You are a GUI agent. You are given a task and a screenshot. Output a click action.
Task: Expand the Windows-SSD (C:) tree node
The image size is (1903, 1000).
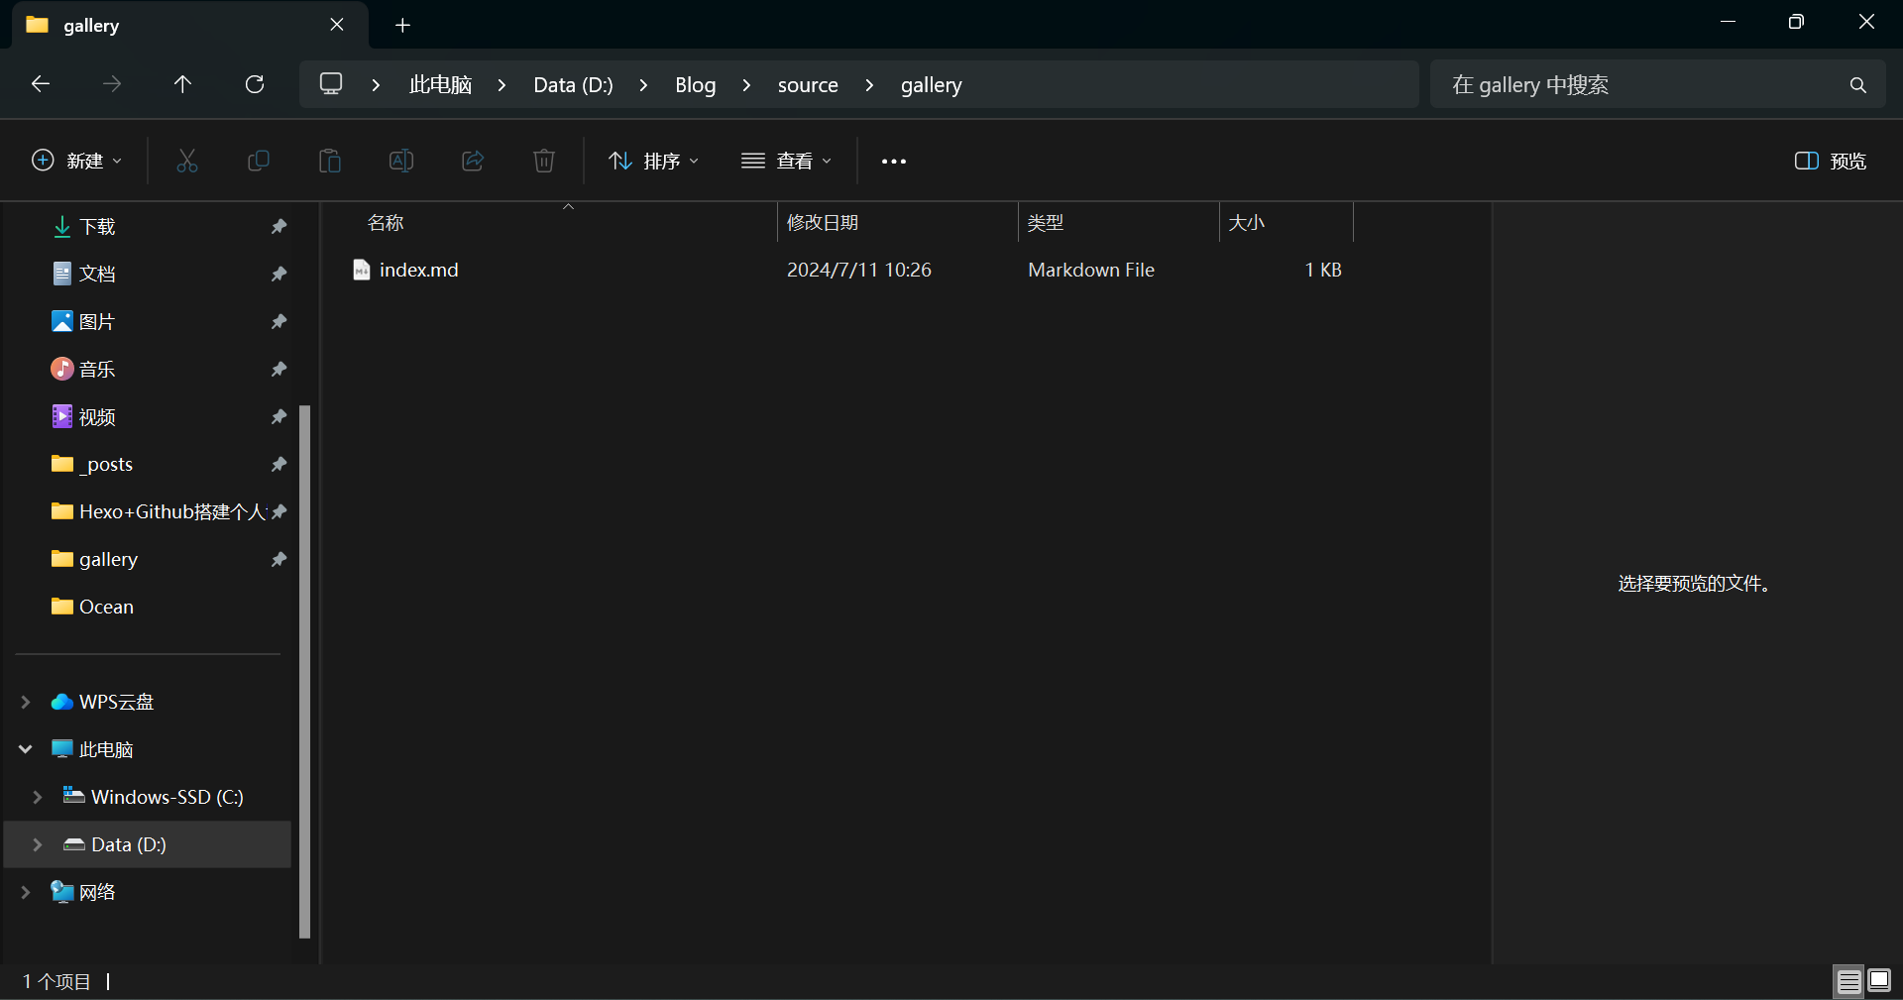[38, 797]
